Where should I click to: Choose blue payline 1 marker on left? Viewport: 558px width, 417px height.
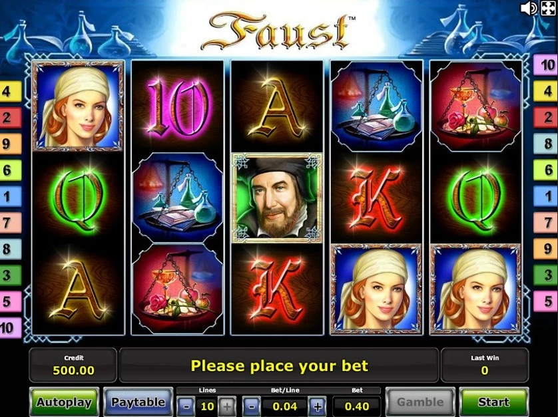10,196
